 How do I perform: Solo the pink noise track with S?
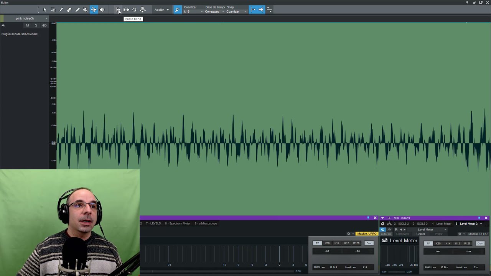tap(36, 25)
